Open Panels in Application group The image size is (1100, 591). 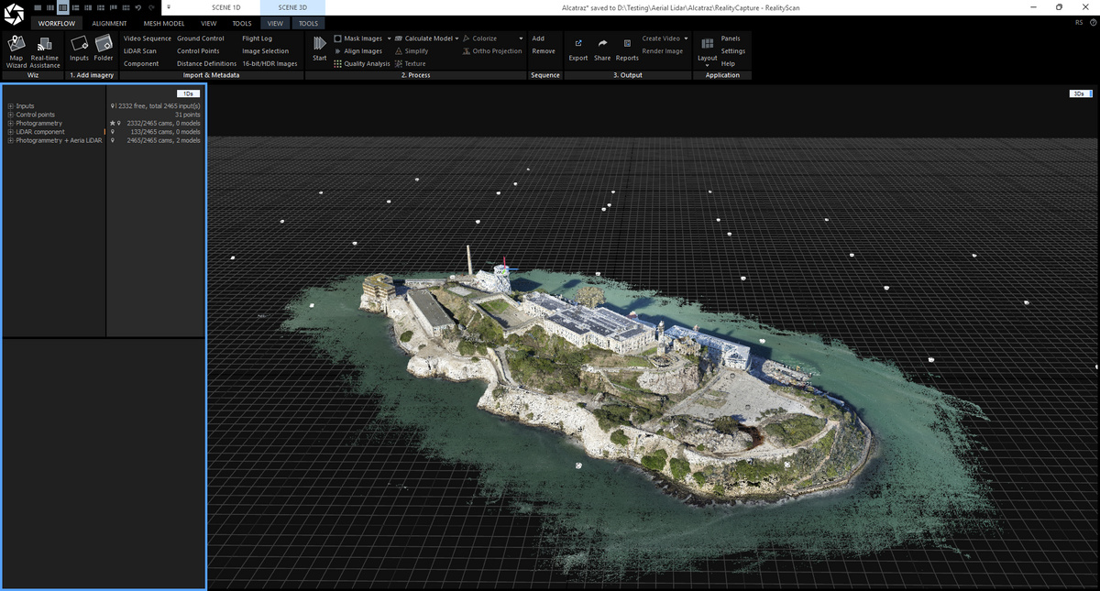pos(731,38)
